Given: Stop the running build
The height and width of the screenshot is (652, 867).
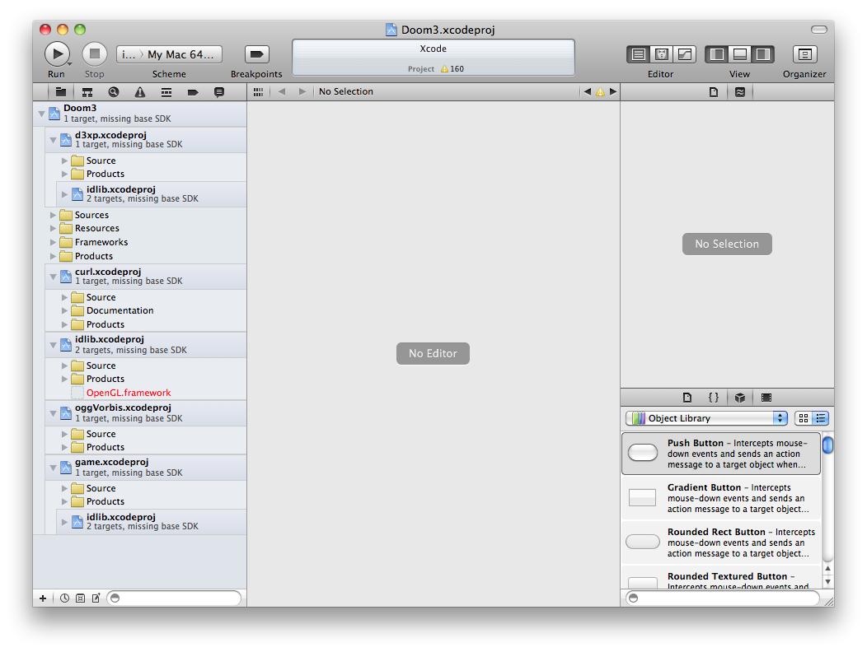Looking at the screenshot, I should coord(95,54).
